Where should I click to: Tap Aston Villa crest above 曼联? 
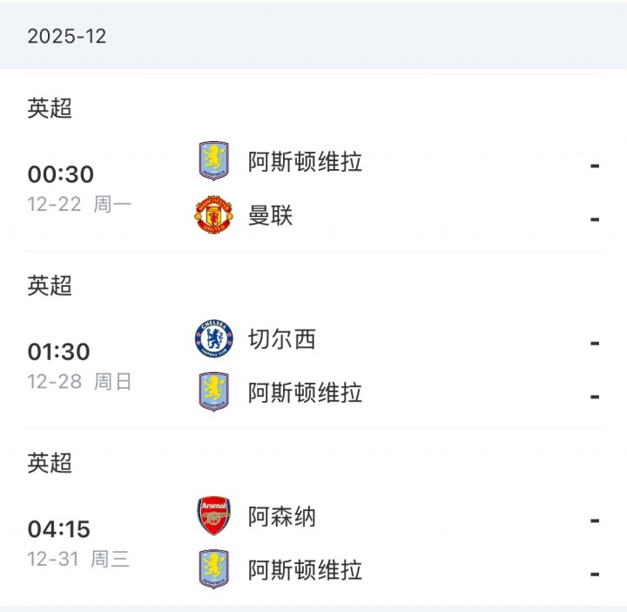213,161
